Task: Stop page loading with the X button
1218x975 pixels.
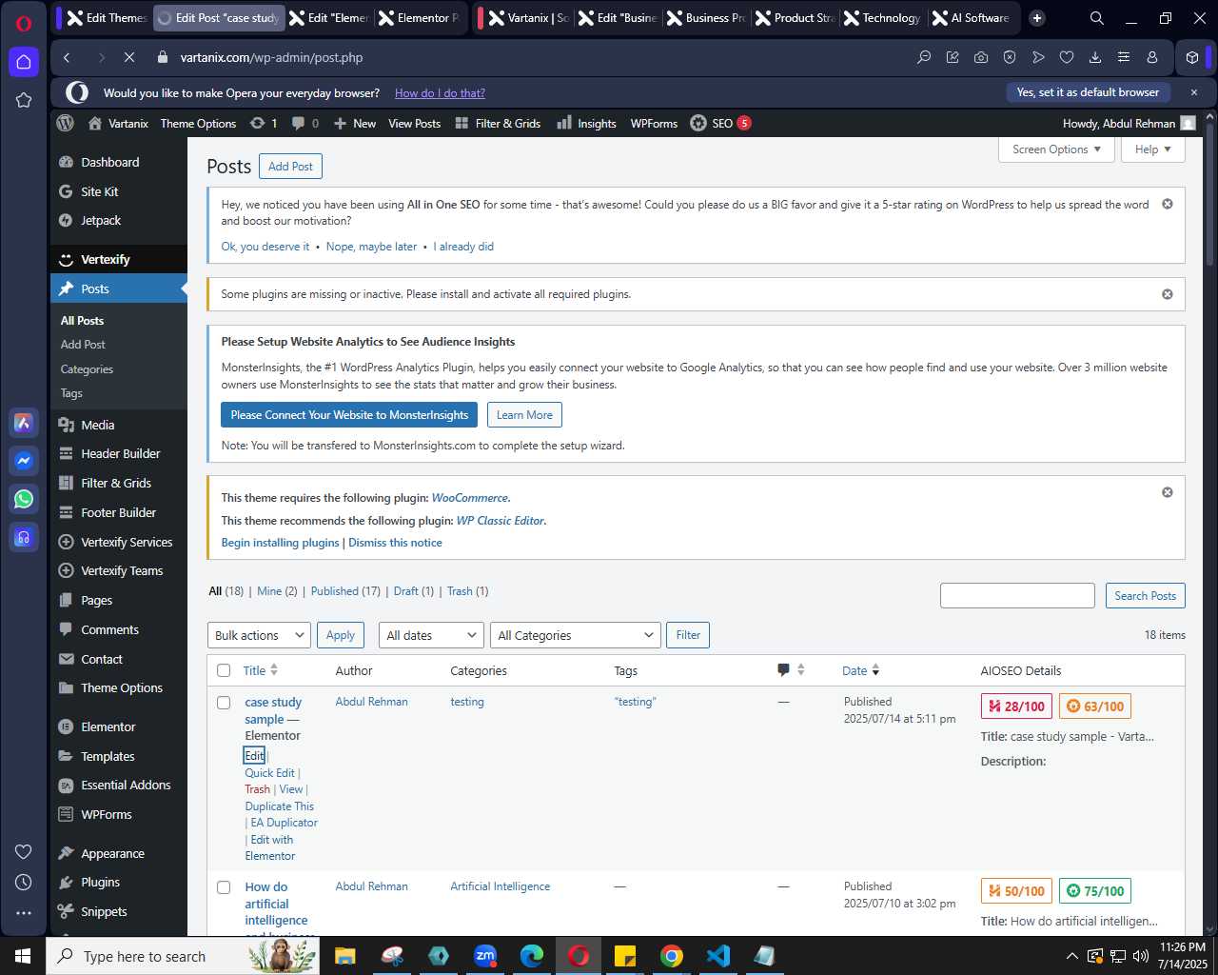Action: 129,57
